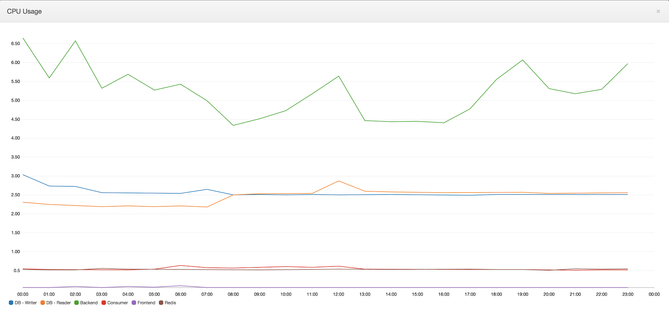
Task: Click the 1.00 y-axis label
Action: 15,252
